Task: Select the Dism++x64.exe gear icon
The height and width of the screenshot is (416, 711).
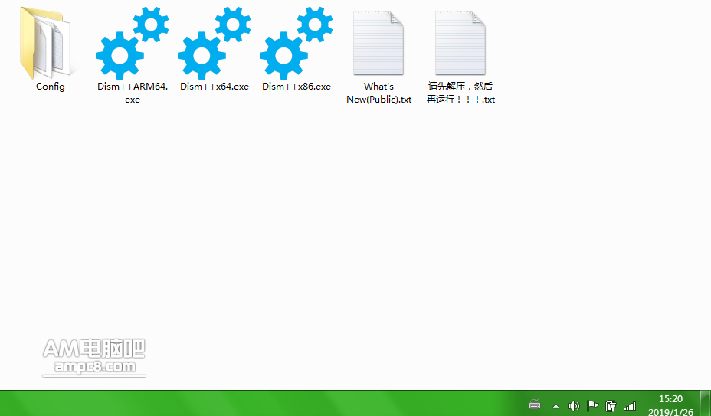Action: coord(214,43)
